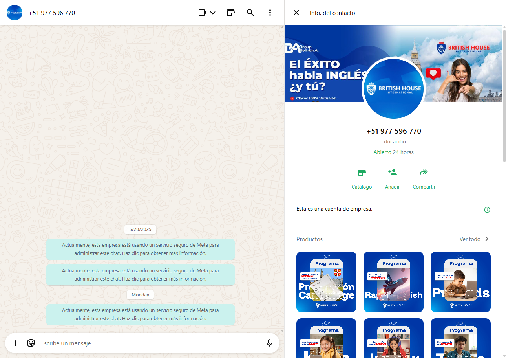506x358 pixels.
Task: Expand the call options dropdown arrow
Action: tap(213, 13)
